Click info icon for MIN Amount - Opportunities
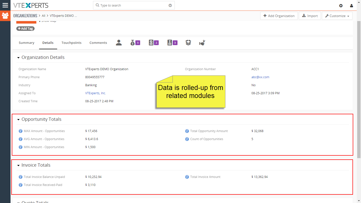 [x=21, y=147]
